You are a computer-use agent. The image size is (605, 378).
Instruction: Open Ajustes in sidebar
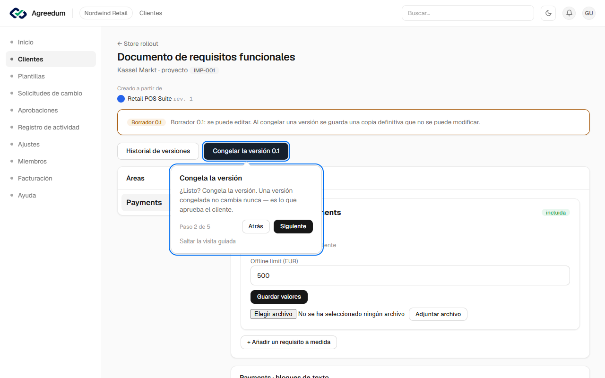pyautogui.click(x=51, y=144)
